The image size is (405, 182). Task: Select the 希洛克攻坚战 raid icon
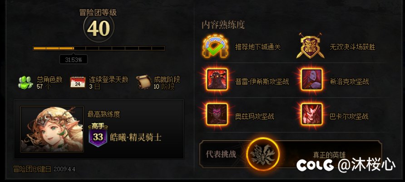coord(312,79)
